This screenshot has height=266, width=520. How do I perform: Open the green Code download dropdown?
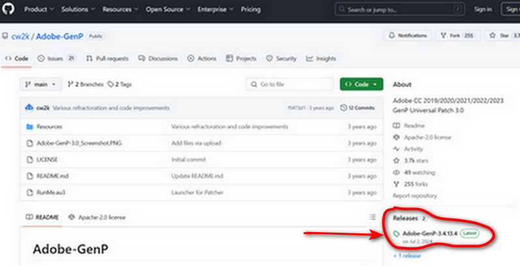coord(361,85)
